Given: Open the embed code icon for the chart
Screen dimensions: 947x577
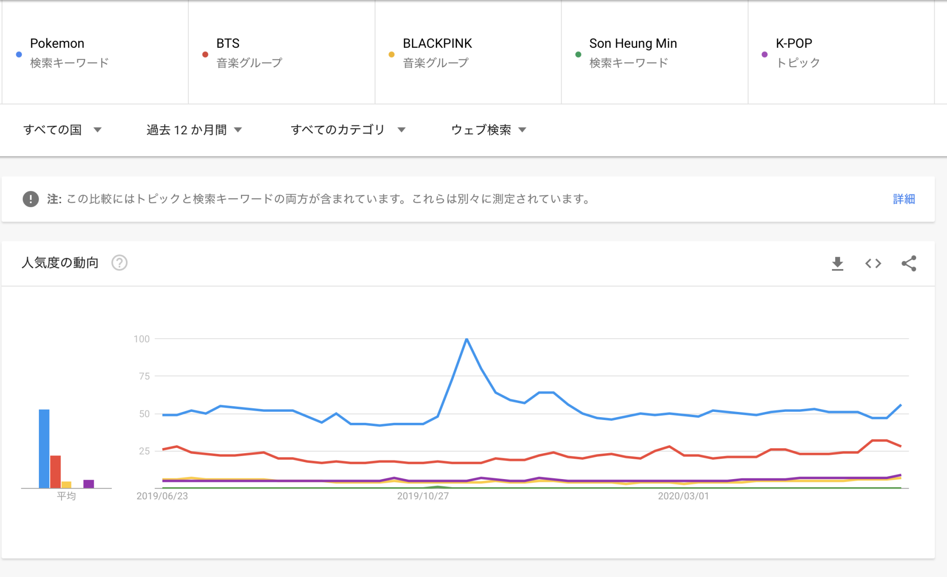Looking at the screenshot, I should pos(873,263).
